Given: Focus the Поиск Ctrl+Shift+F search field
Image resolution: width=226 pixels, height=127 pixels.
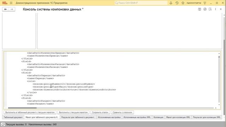Looking at the screenshot, I should click(141, 3).
